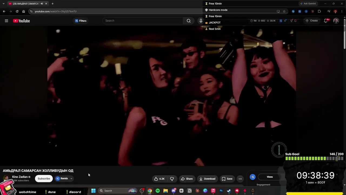Click the vidIQ logo in side panel
346x195 pixels.
coord(253,177)
